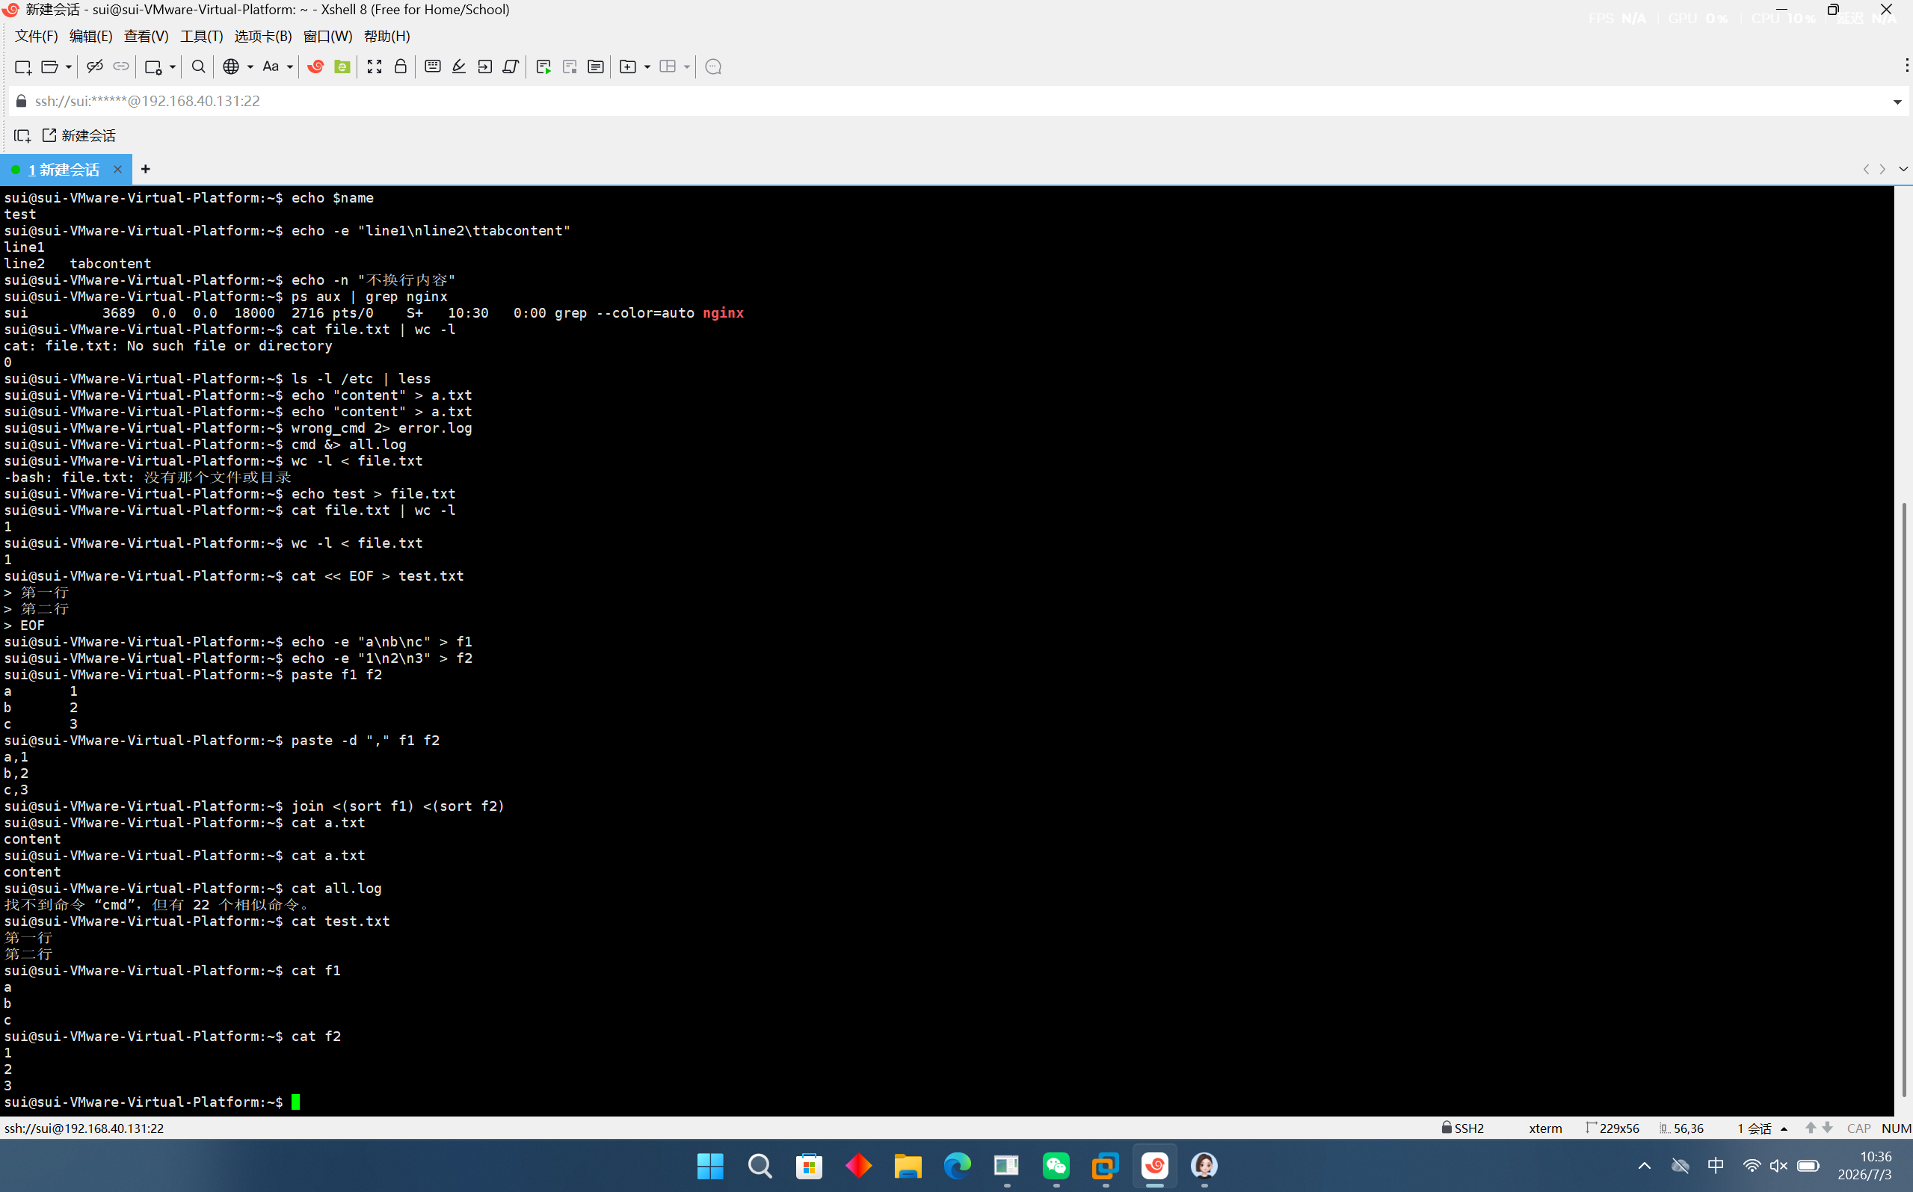Click the status bar down arrow
1913x1192 pixels.
click(x=1827, y=1128)
